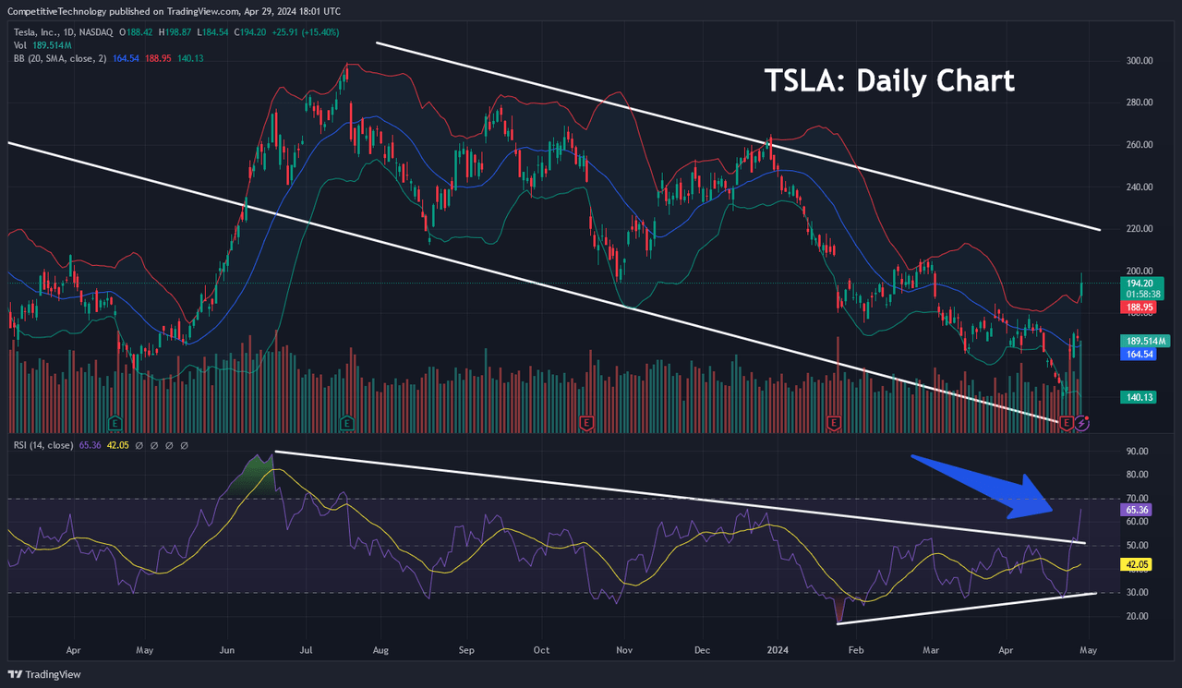Click the 60.00 RSI axis tick
Viewport: 1182px width, 688px height.
1138,522
